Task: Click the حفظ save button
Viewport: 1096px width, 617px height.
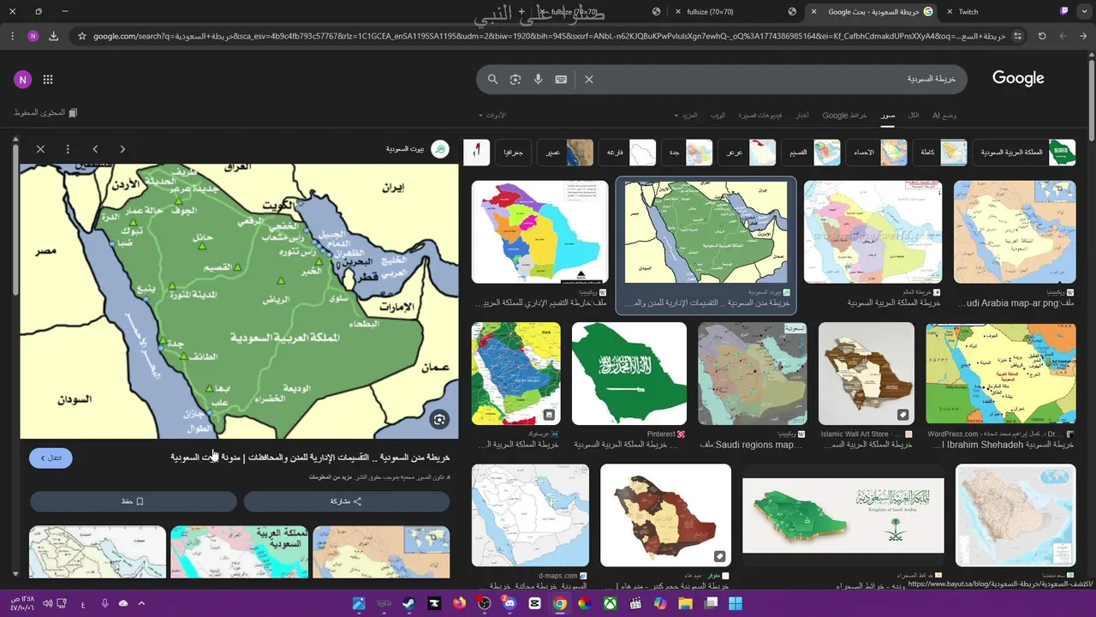Action: coord(134,501)
